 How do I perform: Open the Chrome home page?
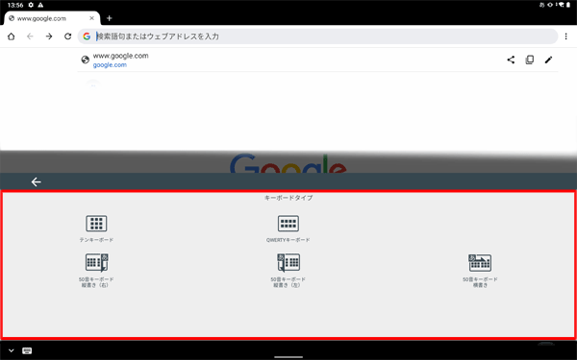click(11, 36)
